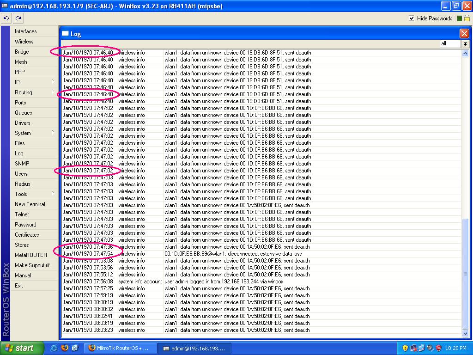
Task: Select the log row timestamped 08:03:19
Action: coord(261,323)
